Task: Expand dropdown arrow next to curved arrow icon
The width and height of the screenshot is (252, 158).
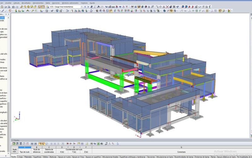Action: (x=69, y=11)
